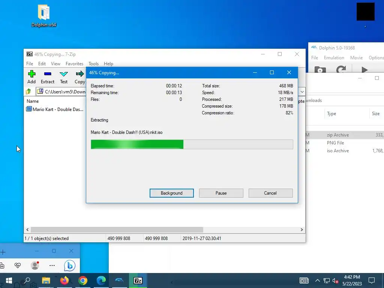Click the extracting filename text
The width and height of the screenshot is (384, 288).
[127, 132]
